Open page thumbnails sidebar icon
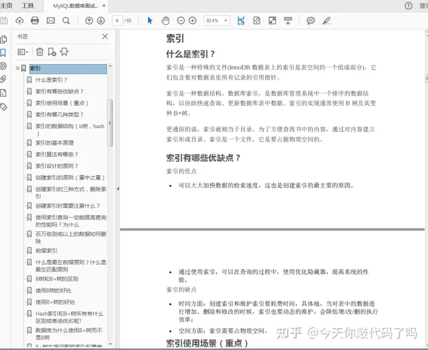 point(4,39)
